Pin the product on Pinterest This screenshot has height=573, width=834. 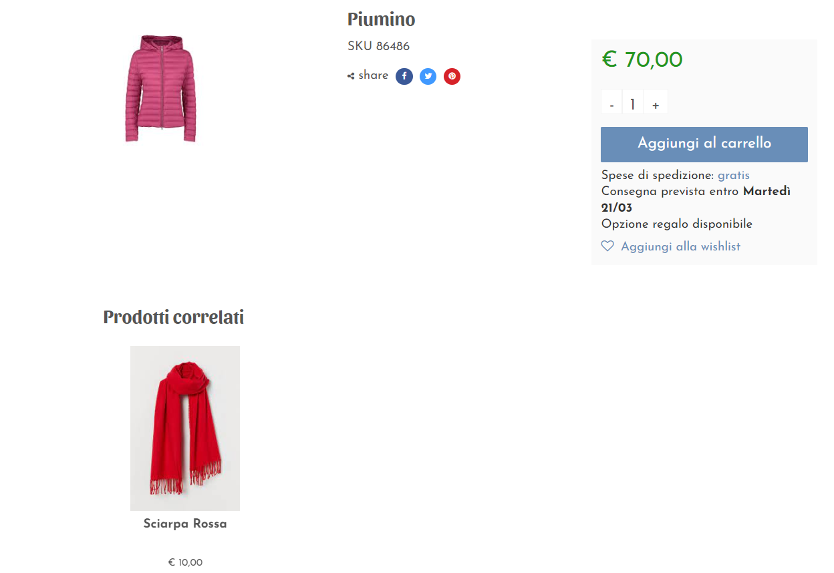[x=452, y=76]
